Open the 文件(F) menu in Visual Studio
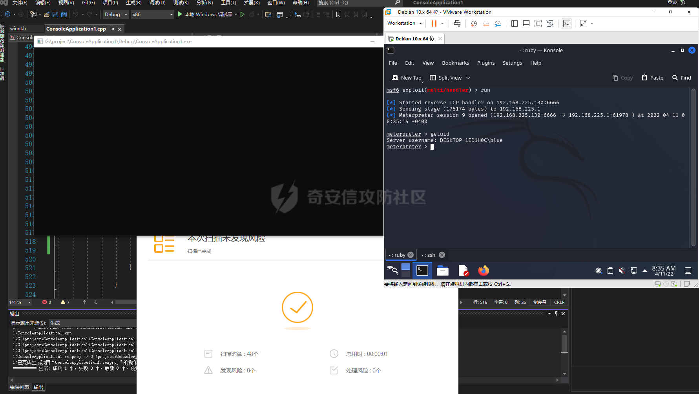699x394 pixels. click(20, 3)
